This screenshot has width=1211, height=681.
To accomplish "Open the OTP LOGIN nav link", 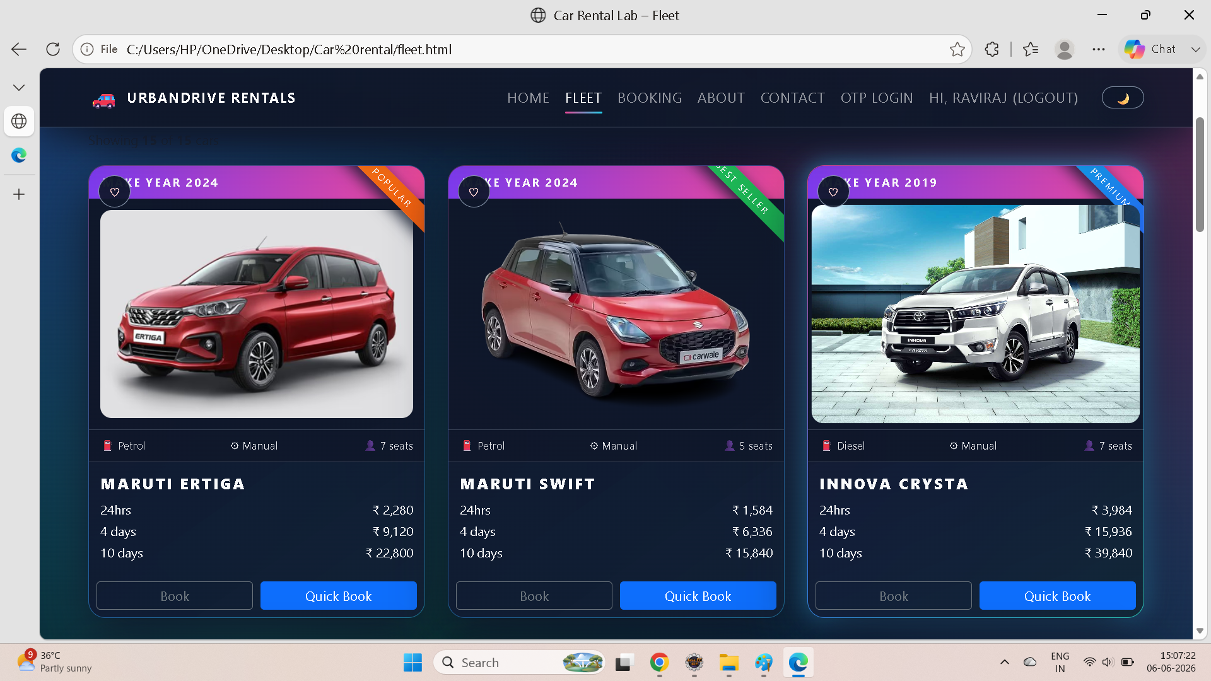I will pyautogui.click(x=877, y=98).
